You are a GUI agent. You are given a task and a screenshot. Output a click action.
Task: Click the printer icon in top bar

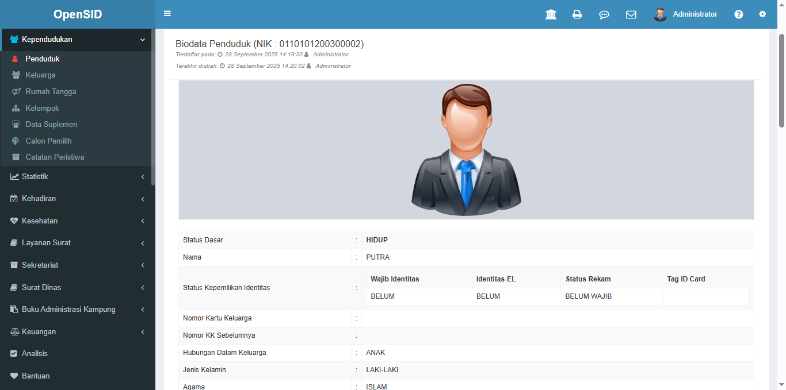[x=577, y=14]
